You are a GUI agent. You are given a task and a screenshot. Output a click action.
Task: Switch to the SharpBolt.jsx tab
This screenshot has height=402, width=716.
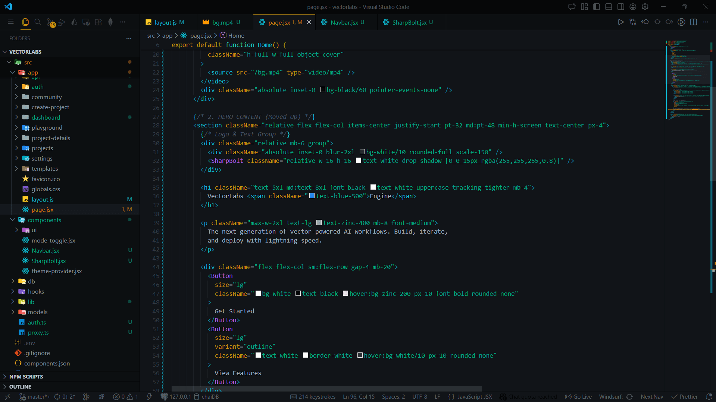(x=409, y=22)
